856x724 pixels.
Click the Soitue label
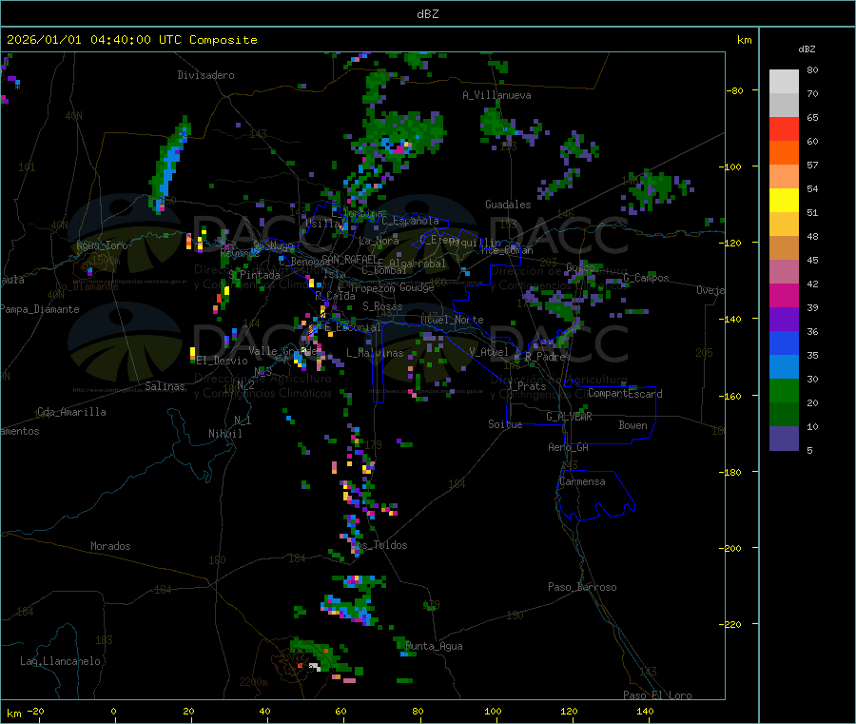(505, 424)
